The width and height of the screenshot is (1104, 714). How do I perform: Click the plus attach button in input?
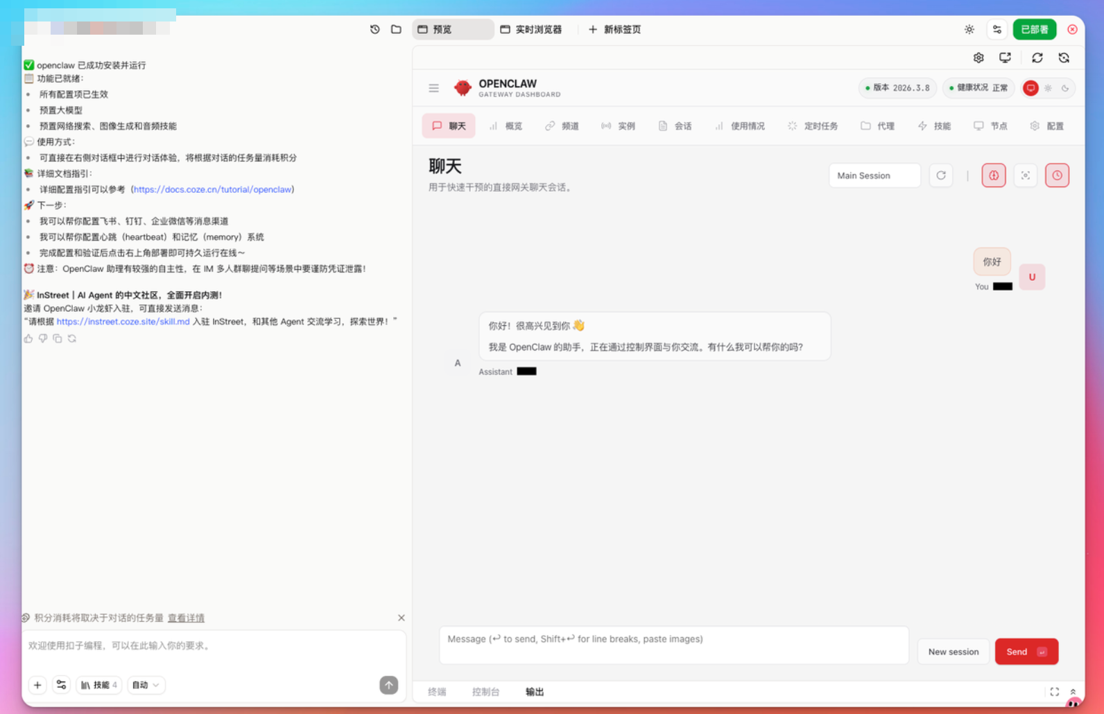(x=37, y=685)
